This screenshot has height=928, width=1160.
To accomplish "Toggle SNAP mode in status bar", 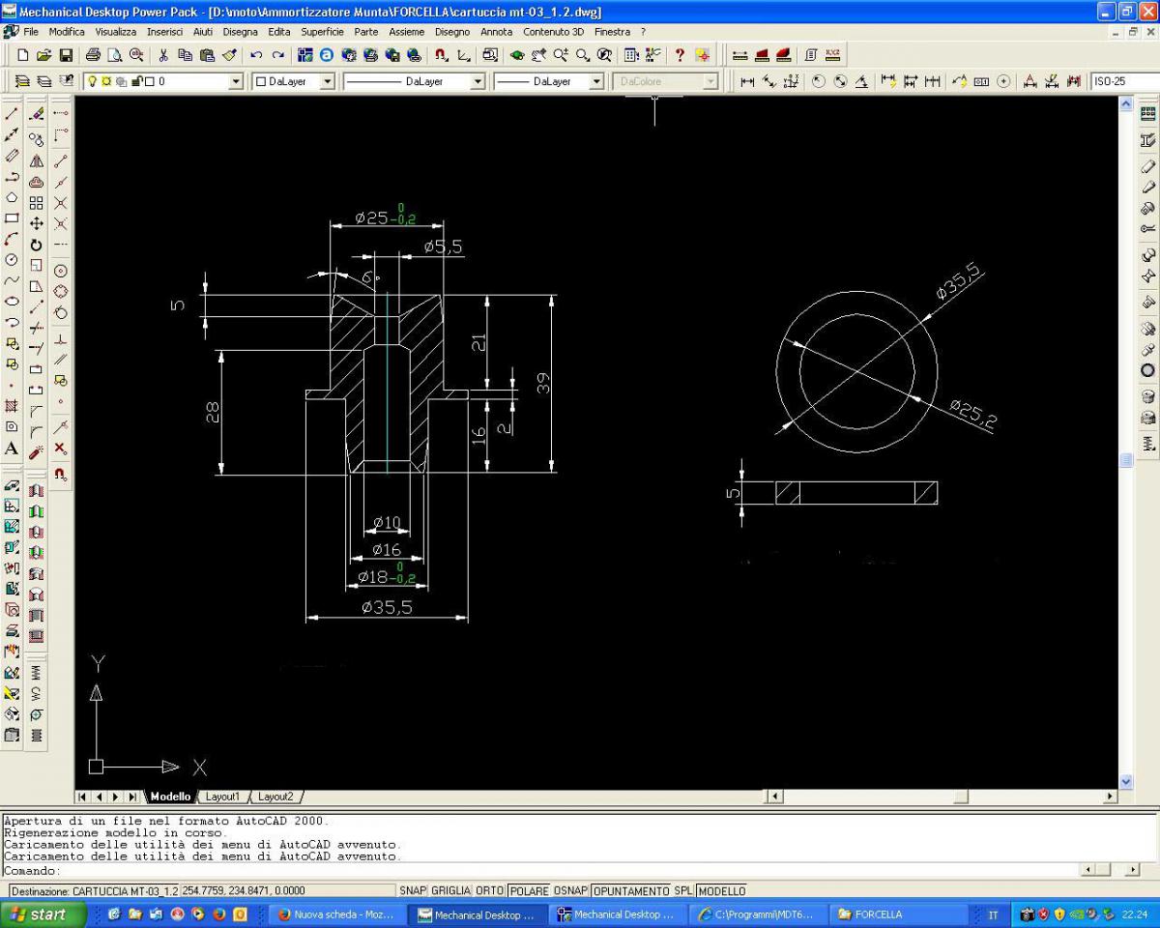I will 413,890.
